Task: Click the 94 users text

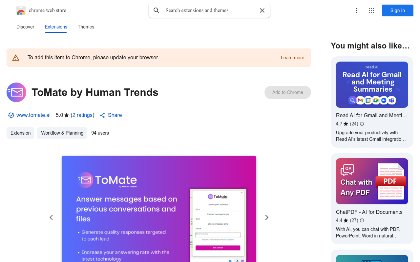Action: click(x=100, y=133)
